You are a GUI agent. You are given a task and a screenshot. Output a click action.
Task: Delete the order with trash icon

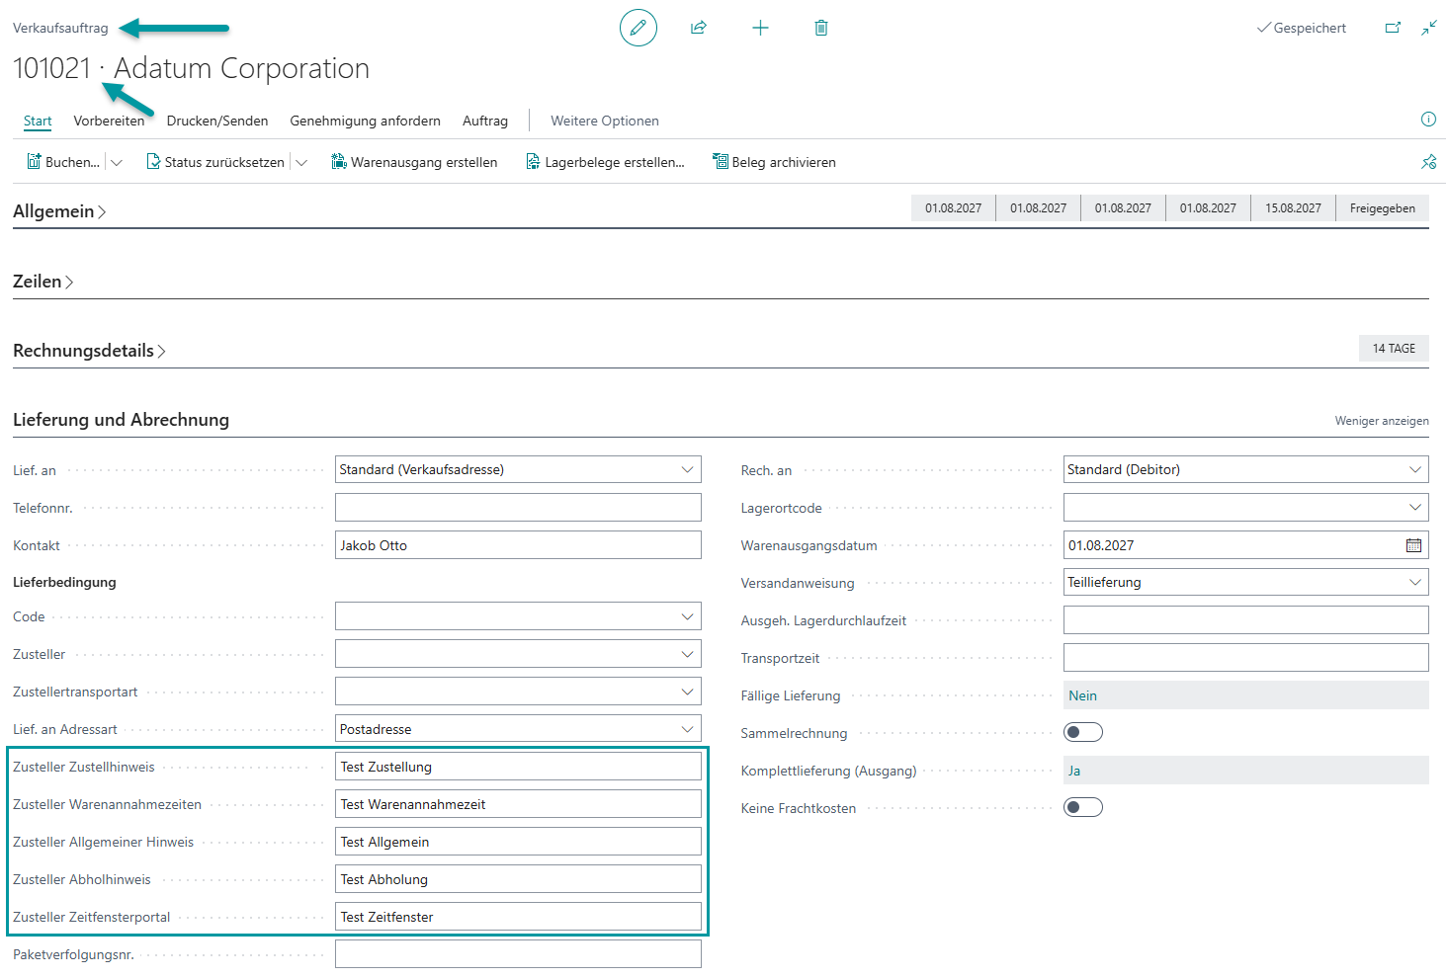[820, 28]
